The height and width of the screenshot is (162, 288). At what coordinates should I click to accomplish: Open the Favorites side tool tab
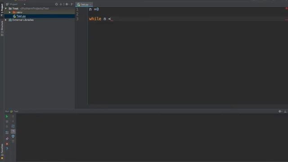(2, 152)
